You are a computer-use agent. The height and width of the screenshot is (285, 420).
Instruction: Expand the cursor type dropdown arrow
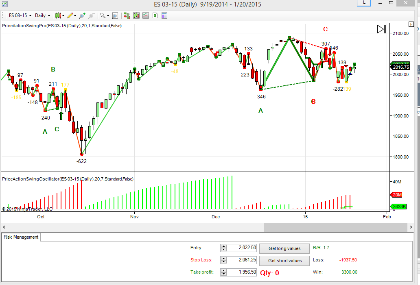108,16
